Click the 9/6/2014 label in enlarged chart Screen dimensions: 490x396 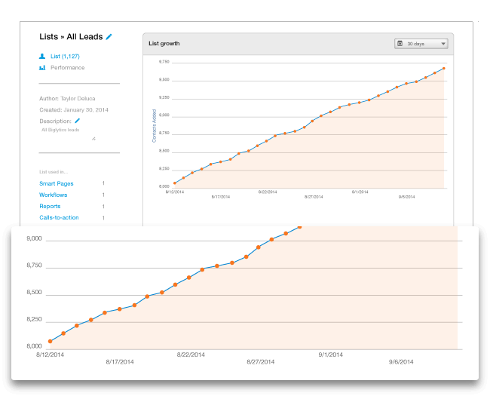401,362
